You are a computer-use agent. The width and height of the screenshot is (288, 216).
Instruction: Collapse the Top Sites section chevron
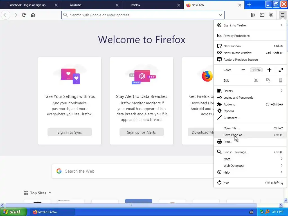(50, 193)
